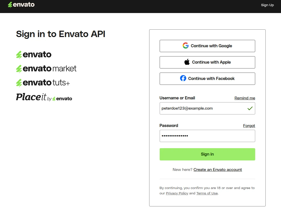Viewport: 281px width, 210px height.
Task: Click the Apple logo icon
Action: point(187,62)
